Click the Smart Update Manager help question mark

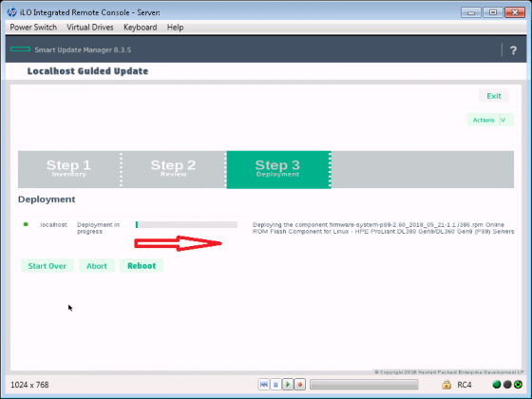[513, 50]
